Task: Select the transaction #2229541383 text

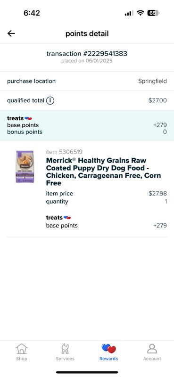Action: click(87, 54)
